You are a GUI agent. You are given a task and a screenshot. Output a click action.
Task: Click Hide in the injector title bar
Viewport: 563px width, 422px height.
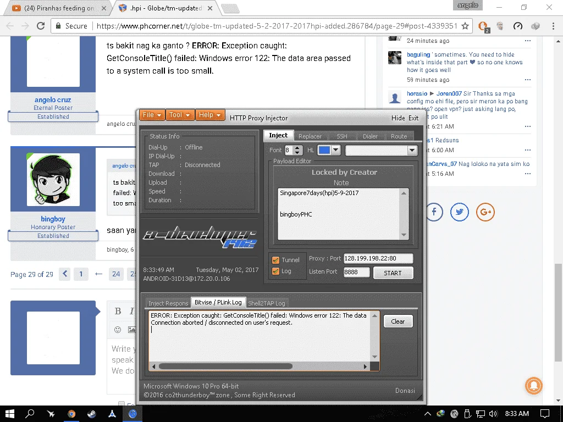[398, 118]
